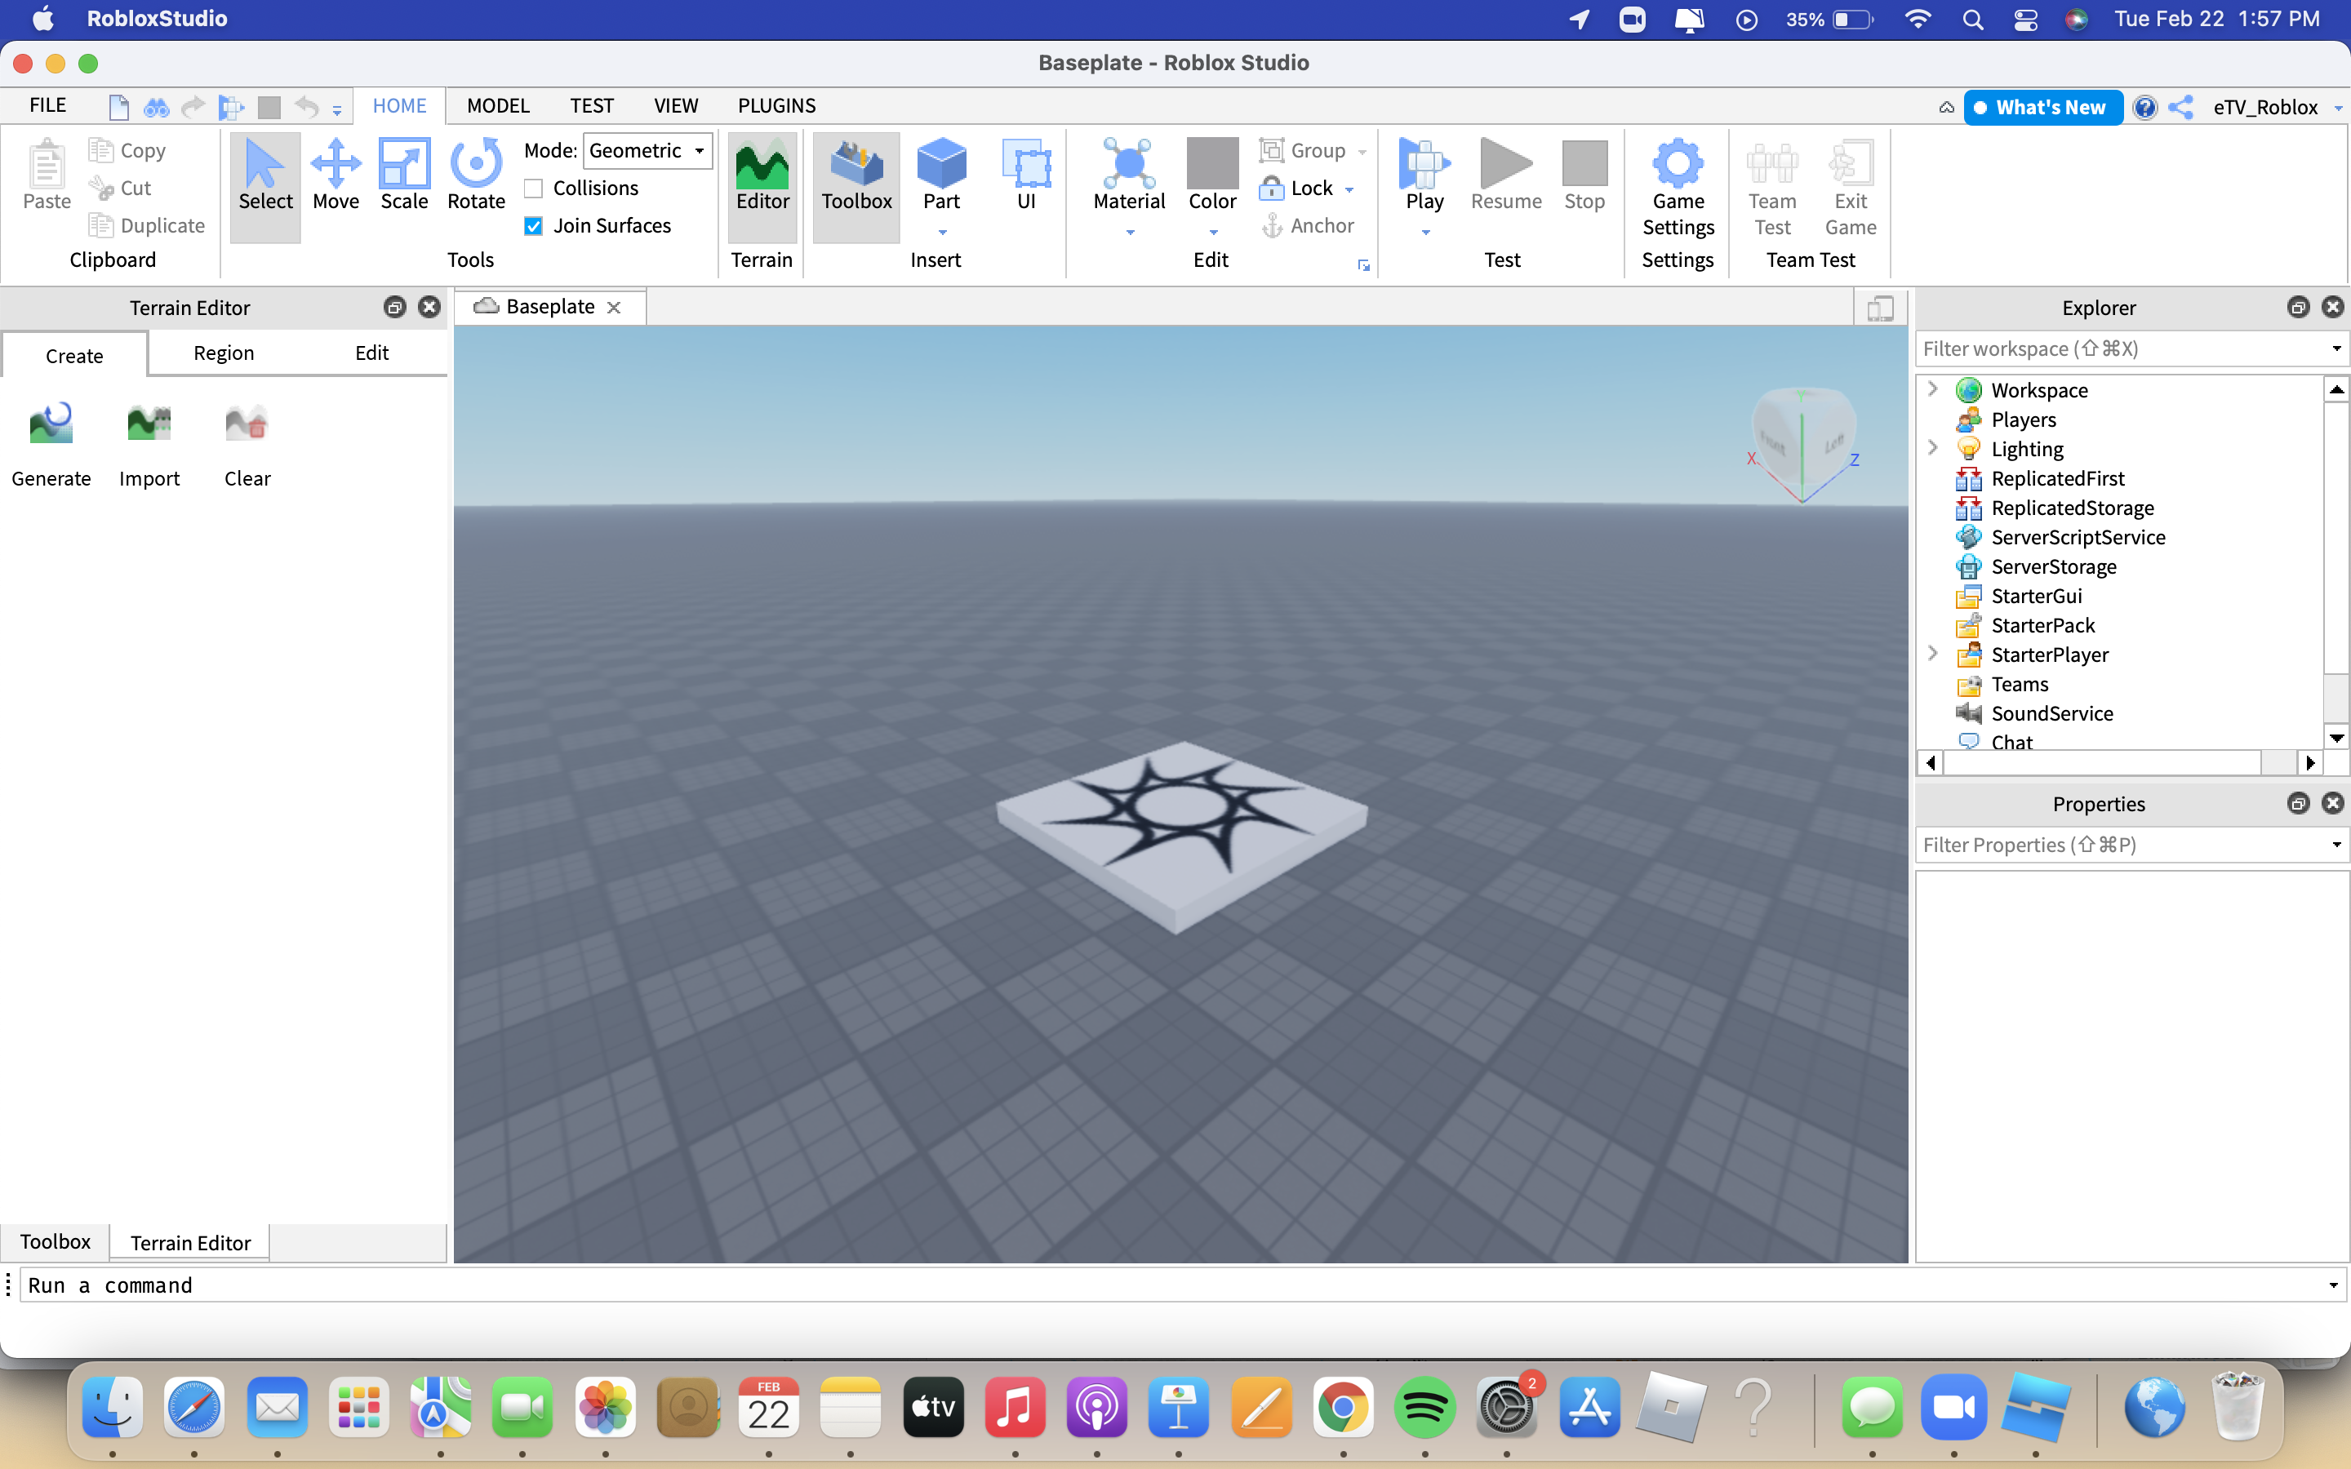Toggle Collisions checkbox on/off

click(533, 188)
